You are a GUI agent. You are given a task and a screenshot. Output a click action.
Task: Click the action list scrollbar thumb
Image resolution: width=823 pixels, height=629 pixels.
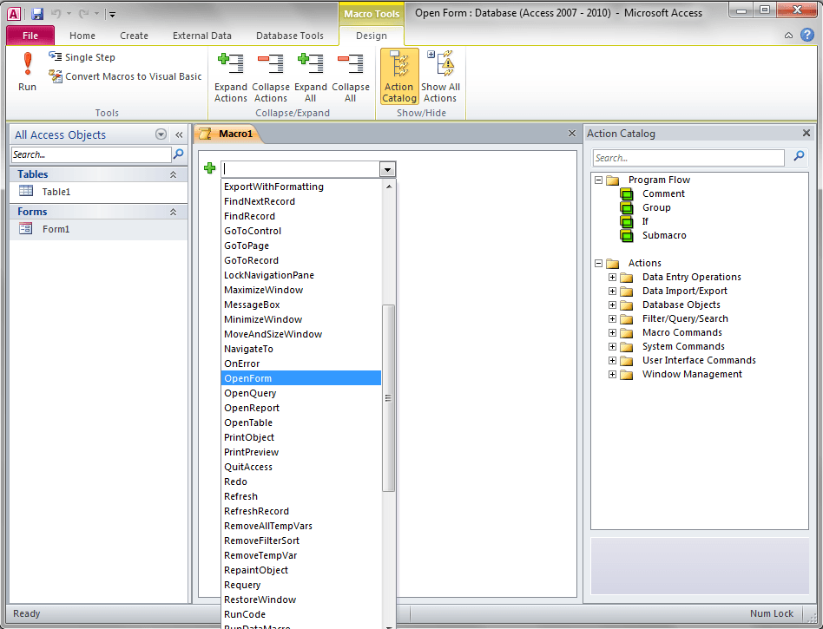388,397
